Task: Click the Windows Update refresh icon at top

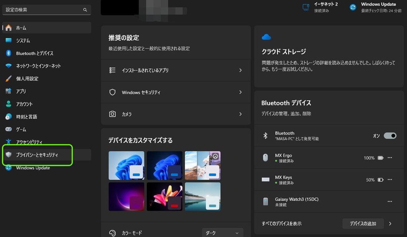Action: 353,7
